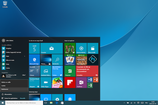The height and width of the screenshot is (105, 158).
Task: Open the OneNote tile
Action: (x=81, y=82)
